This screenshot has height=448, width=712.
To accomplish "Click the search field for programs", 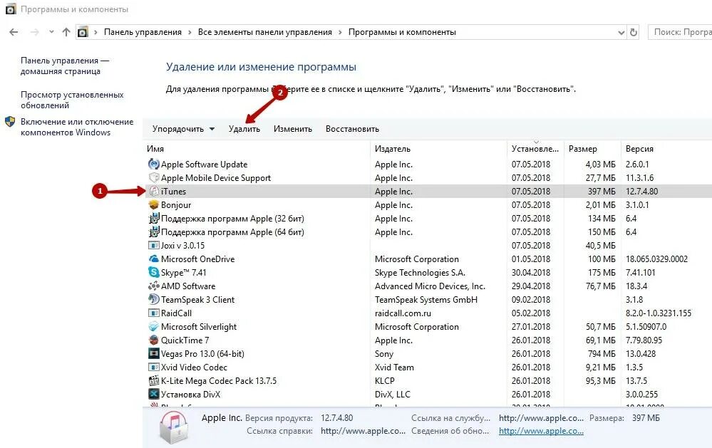I will pos(680,32).
